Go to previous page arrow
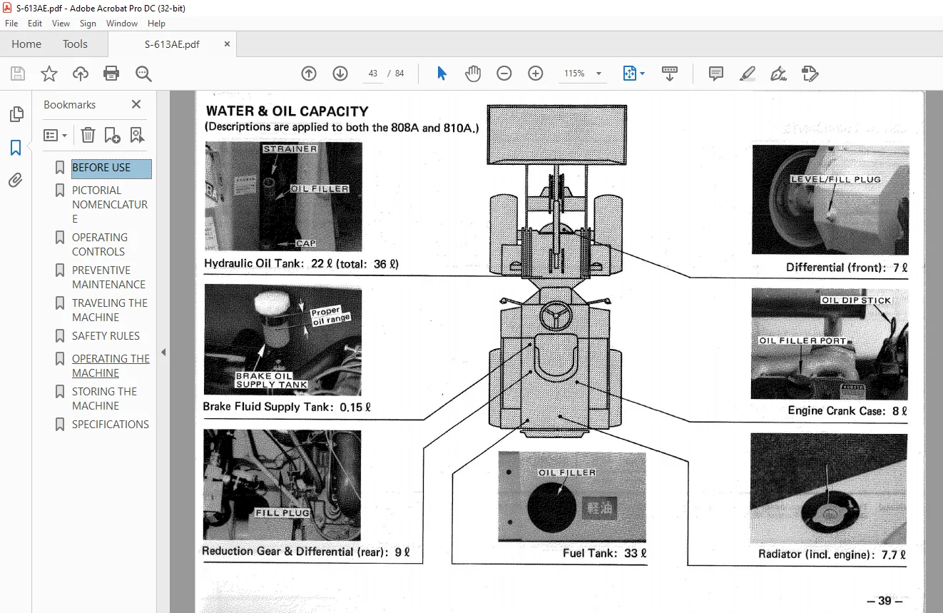Image resolution: width=943 pixels, height=613 pixels. tap(309, 74)
